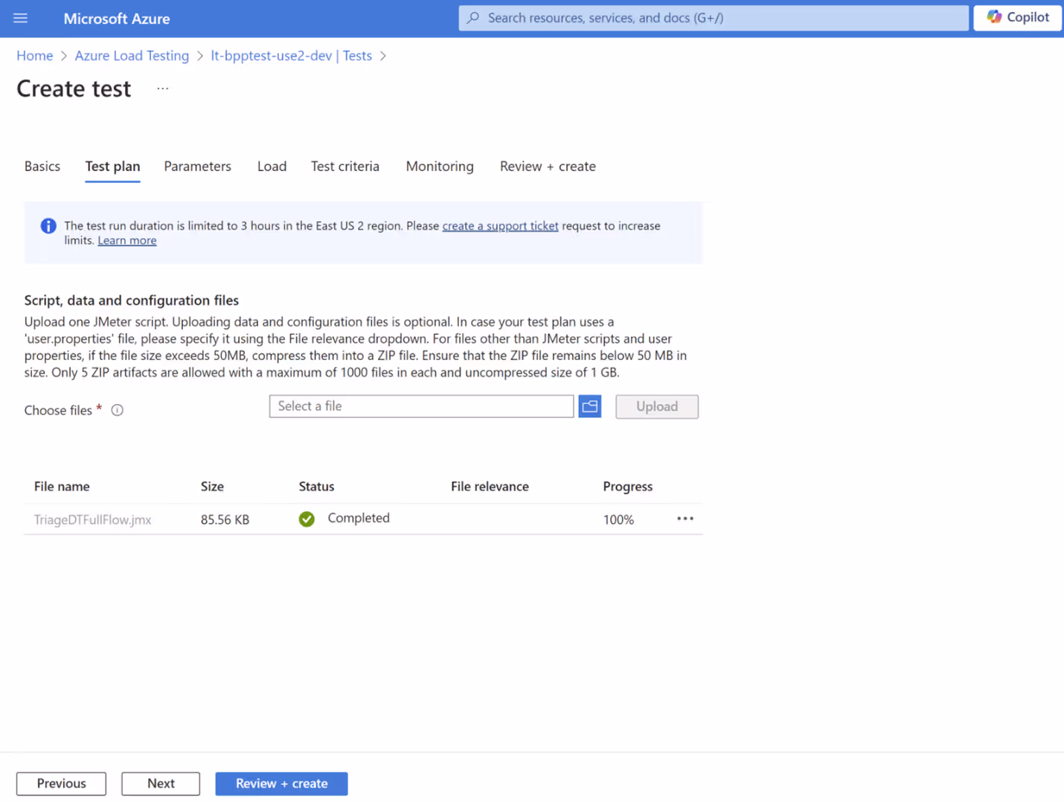Screen dimensions: 1064x802
Task: Click the File name column header
Action: pos(62,487)
